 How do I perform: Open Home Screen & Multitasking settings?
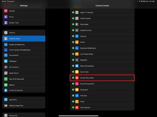click(x=24, y=50)
